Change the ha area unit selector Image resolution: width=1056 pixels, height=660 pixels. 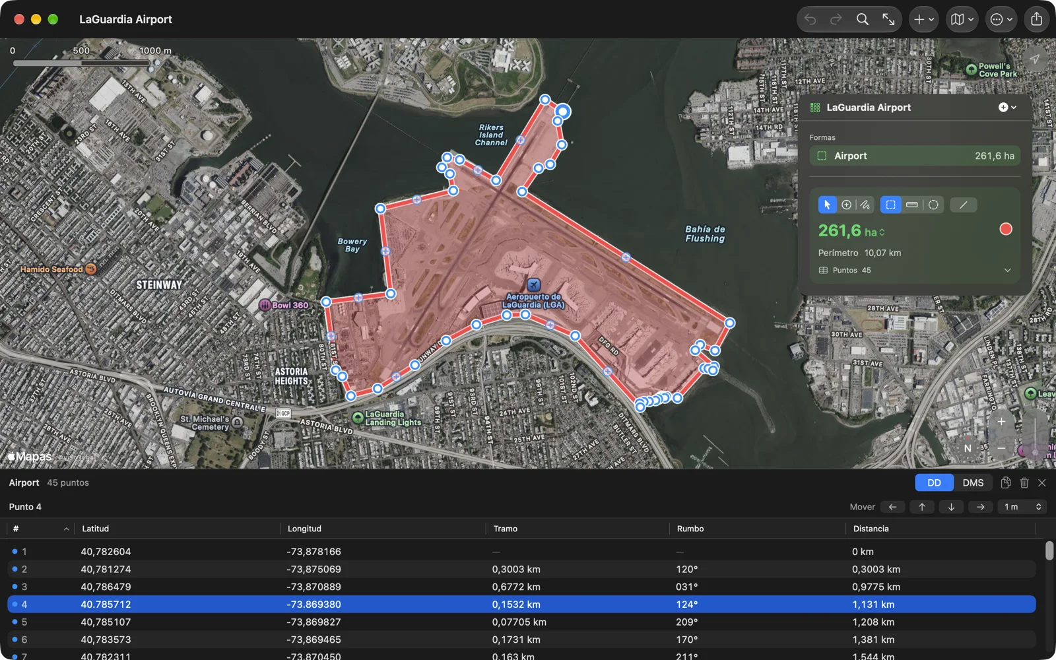tap(874, 232)
